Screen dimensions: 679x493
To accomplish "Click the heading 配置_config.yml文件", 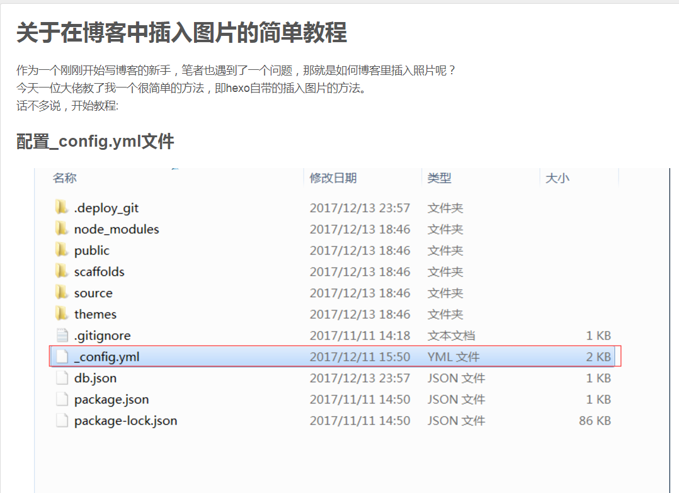I will [95, 142].
